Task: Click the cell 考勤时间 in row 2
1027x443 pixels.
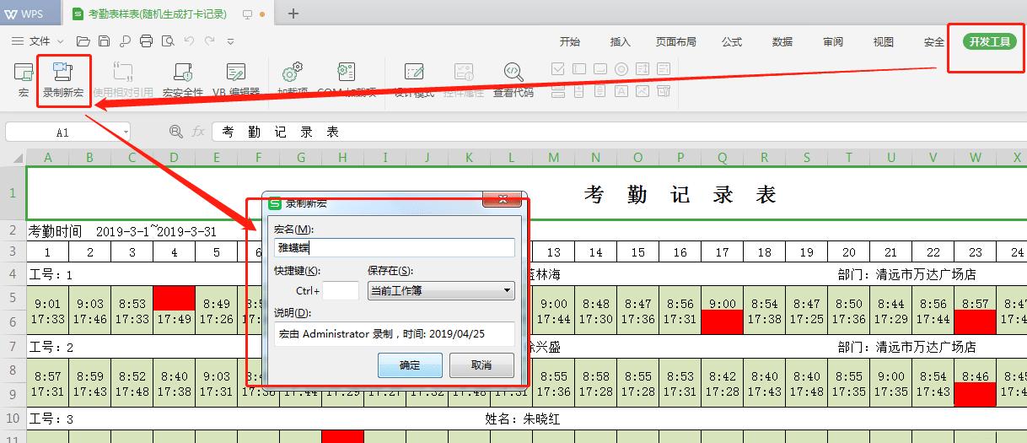Action: [x=56, y=231]
